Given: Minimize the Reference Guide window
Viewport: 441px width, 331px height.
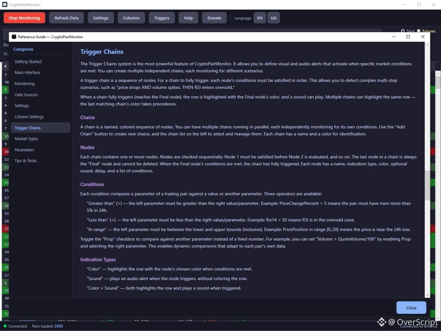Looking at the screenshot, I should click(x=394, y=37).
